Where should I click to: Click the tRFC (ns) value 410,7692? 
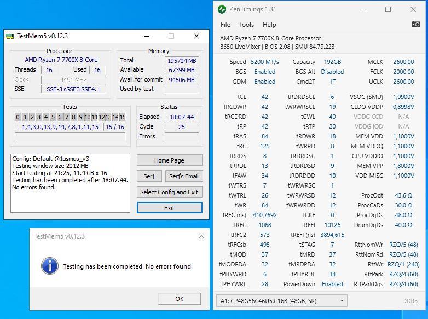point(265,215)
